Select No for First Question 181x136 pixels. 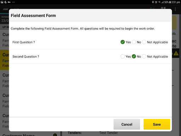134,42
